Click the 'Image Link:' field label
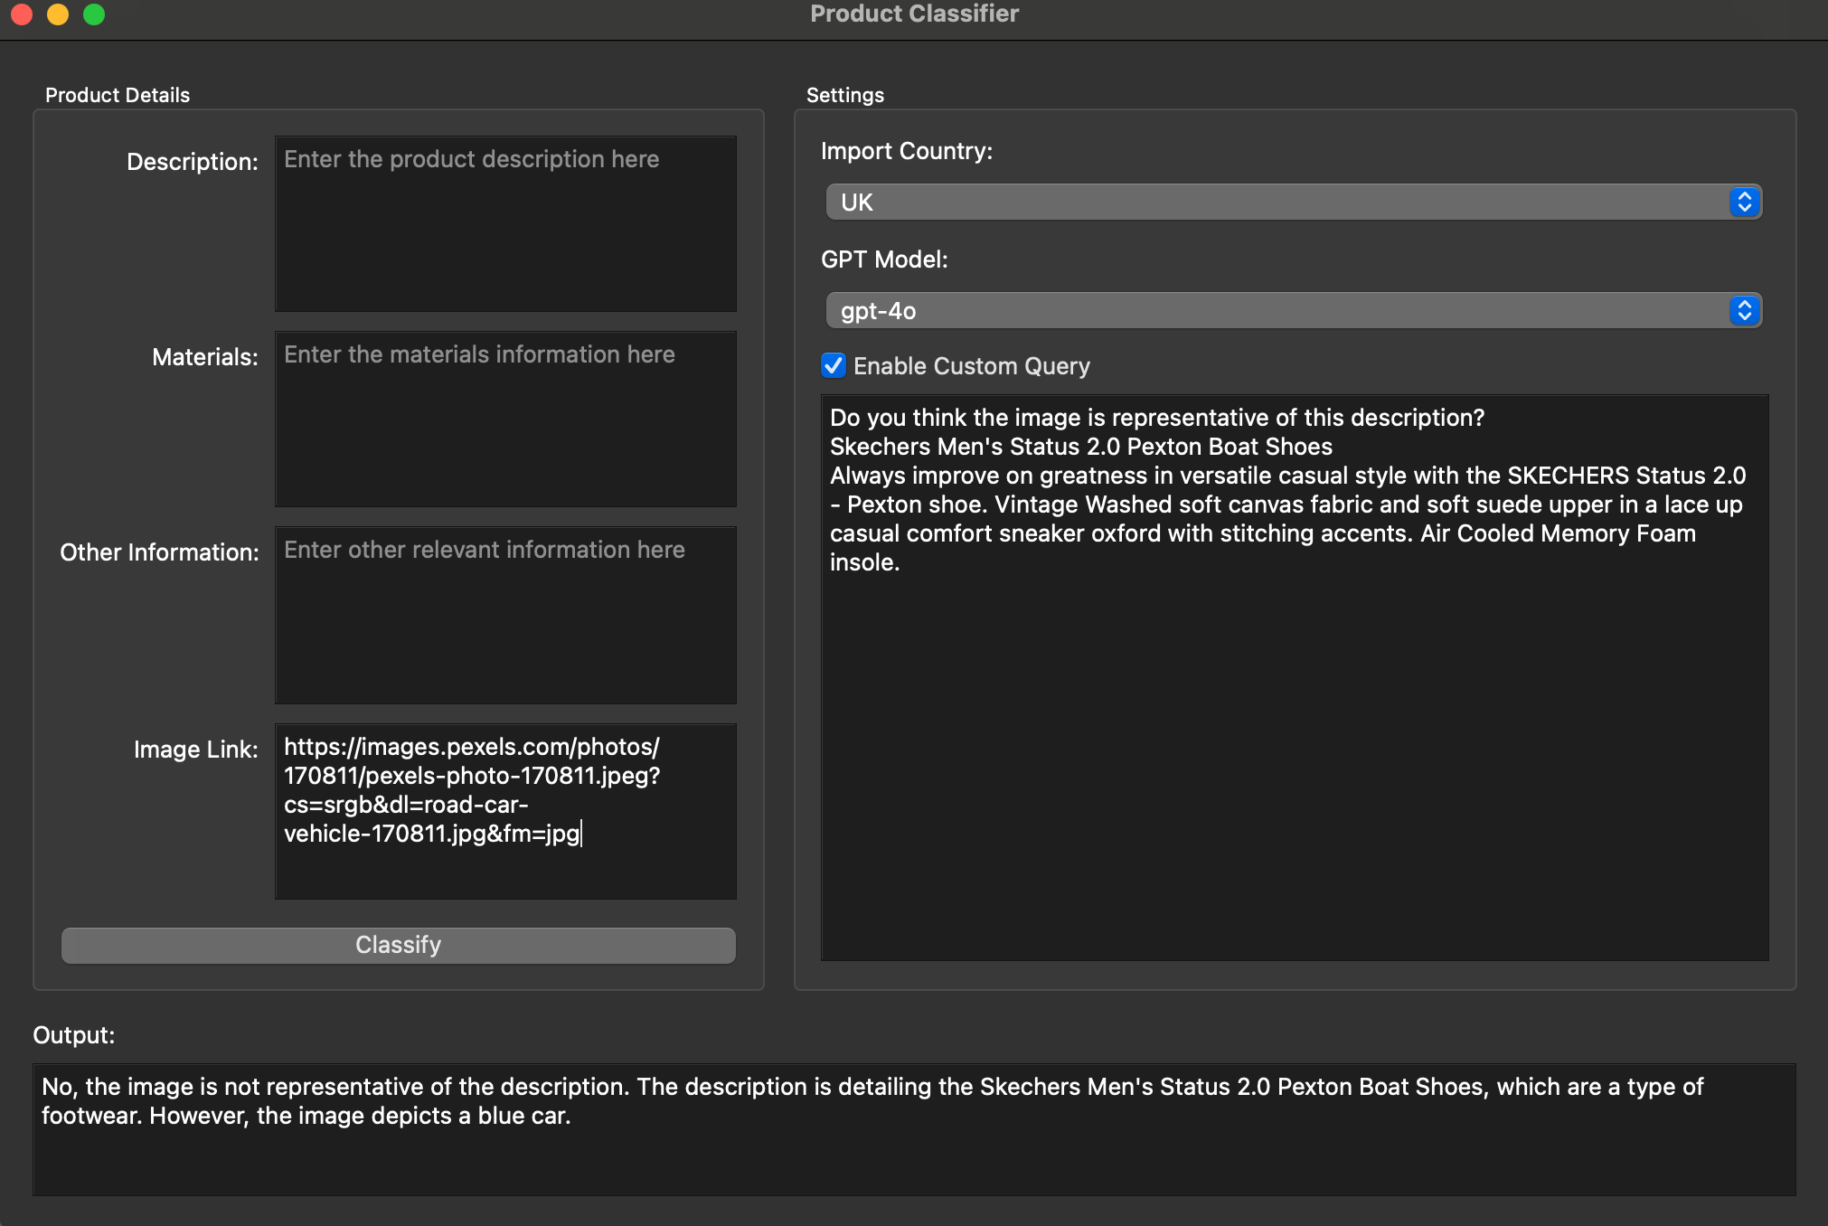Viewport: 1828px width, 1226px height. 196,750
